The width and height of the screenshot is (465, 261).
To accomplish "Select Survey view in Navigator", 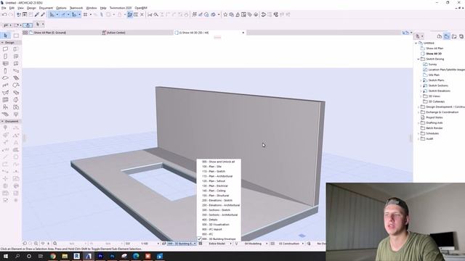I will (432, 65).
